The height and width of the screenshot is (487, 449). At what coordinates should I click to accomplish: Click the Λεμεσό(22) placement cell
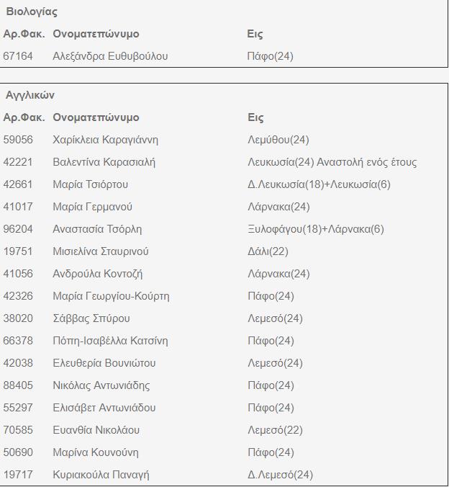pyautogui.click(x=275, y=430)
